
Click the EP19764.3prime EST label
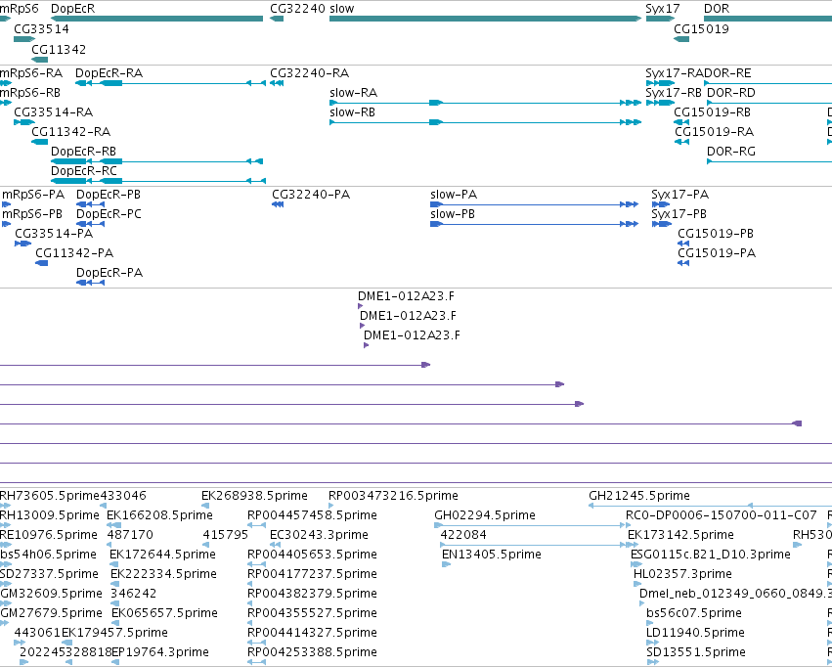pos(160,652)
